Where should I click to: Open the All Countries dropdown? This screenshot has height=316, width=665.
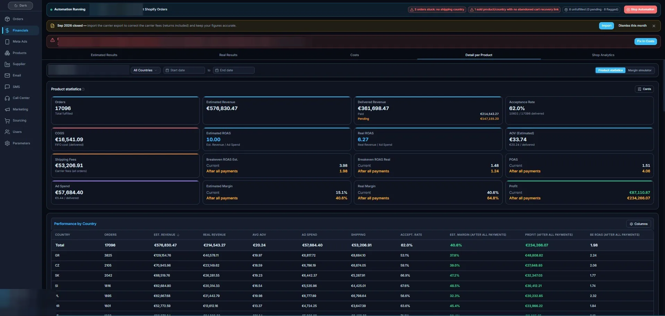[145, 70]
